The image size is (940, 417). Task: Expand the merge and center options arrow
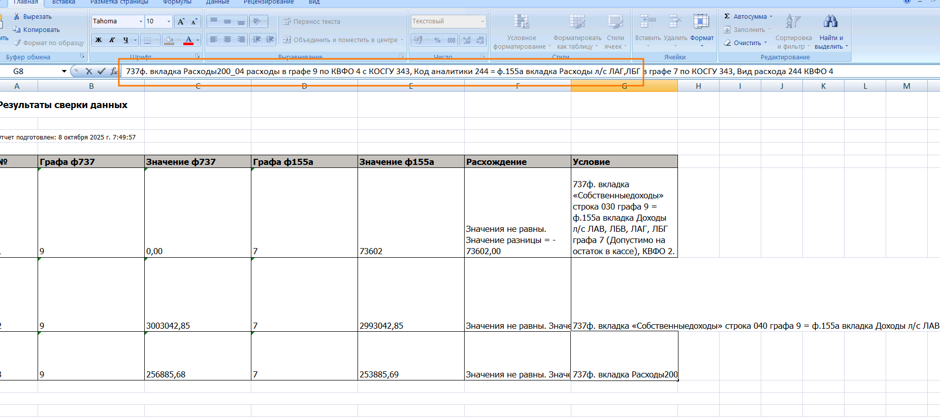click(x=402, y=40)
